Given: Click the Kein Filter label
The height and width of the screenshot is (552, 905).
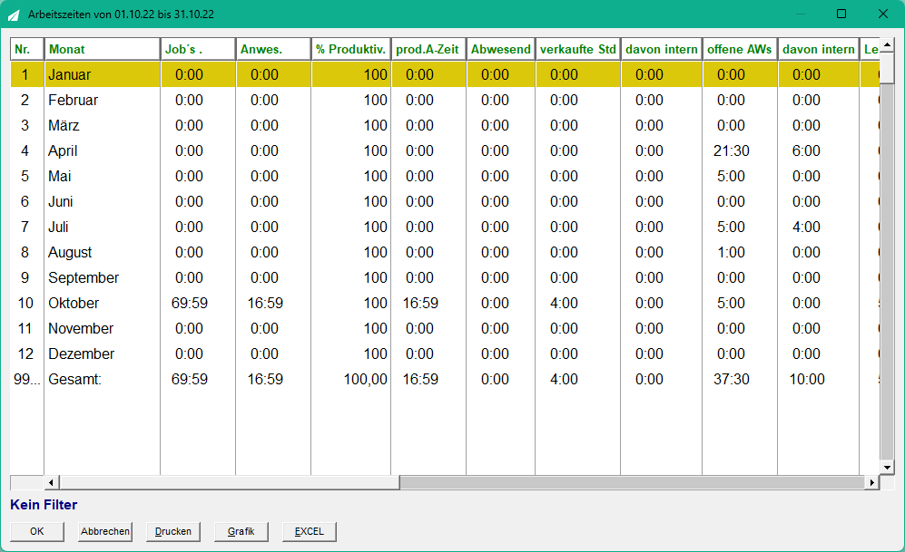Looking at the screenshot, I should coord(44,505).
